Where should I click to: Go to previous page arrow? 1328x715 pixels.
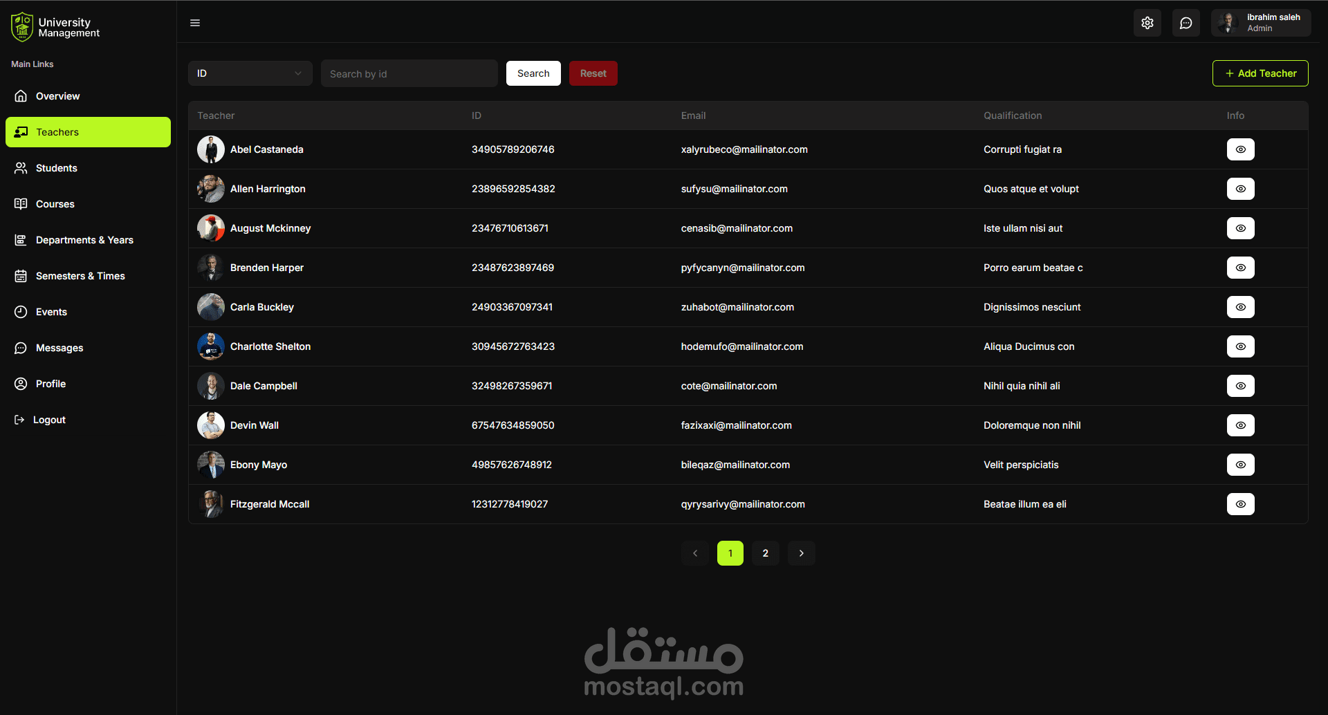695,553
